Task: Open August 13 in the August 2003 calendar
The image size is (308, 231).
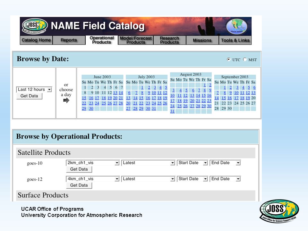Action: 192,96
